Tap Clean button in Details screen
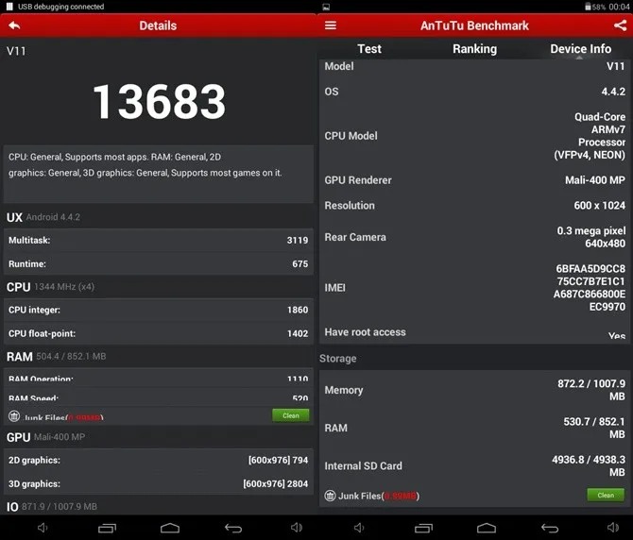The width and height of the screenshot is (633, 540). click(291, 415)
